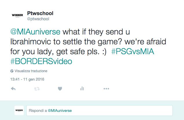The height and width of the screenshot is (120, 184).
Task: Retweet the Ptwschool tweet
Action: [37, 89]
